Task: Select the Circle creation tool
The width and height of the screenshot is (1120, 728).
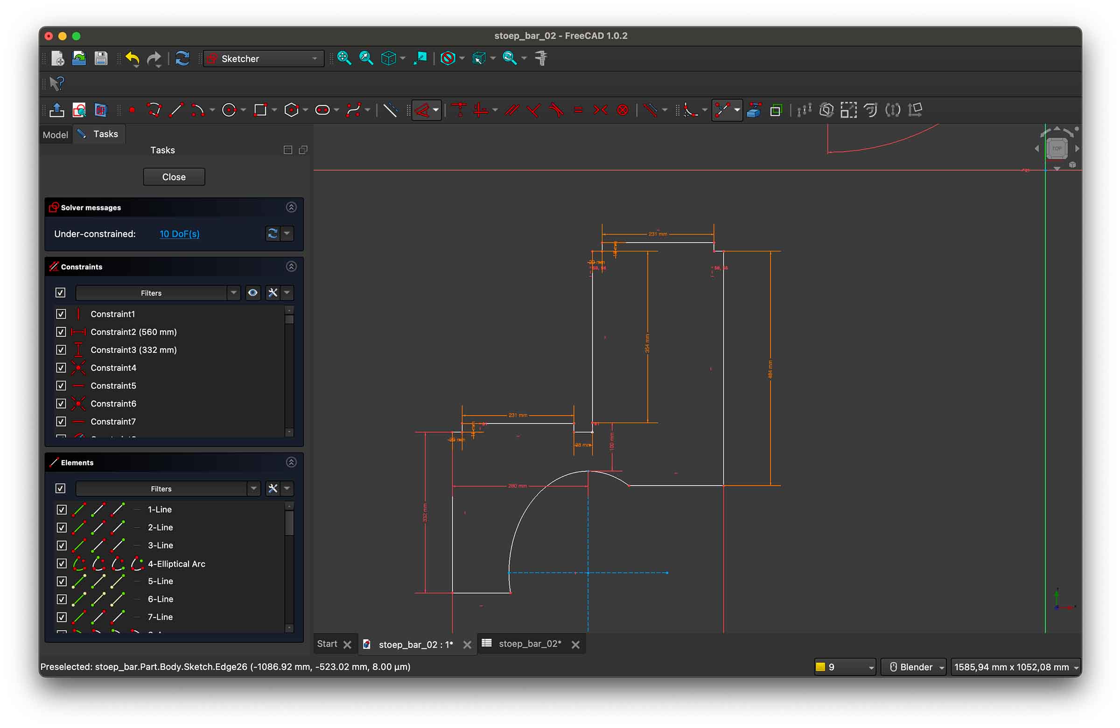Action: coord(229,110)
